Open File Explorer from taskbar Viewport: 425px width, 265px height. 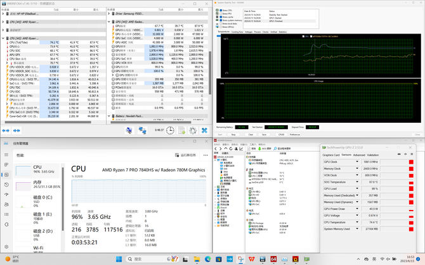click(197, 259)
